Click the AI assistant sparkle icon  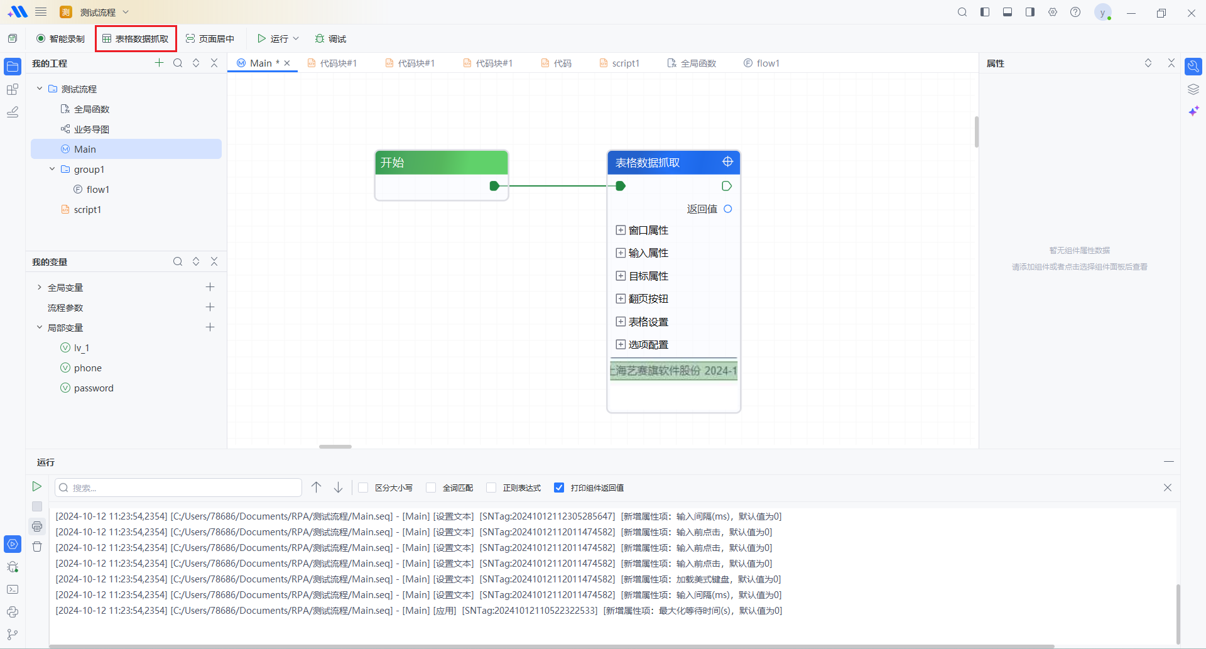(1193, 111)
